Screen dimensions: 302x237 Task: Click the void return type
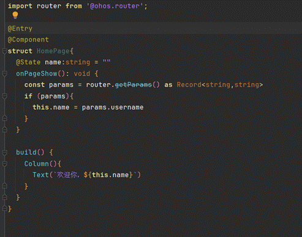click(82, 73)
